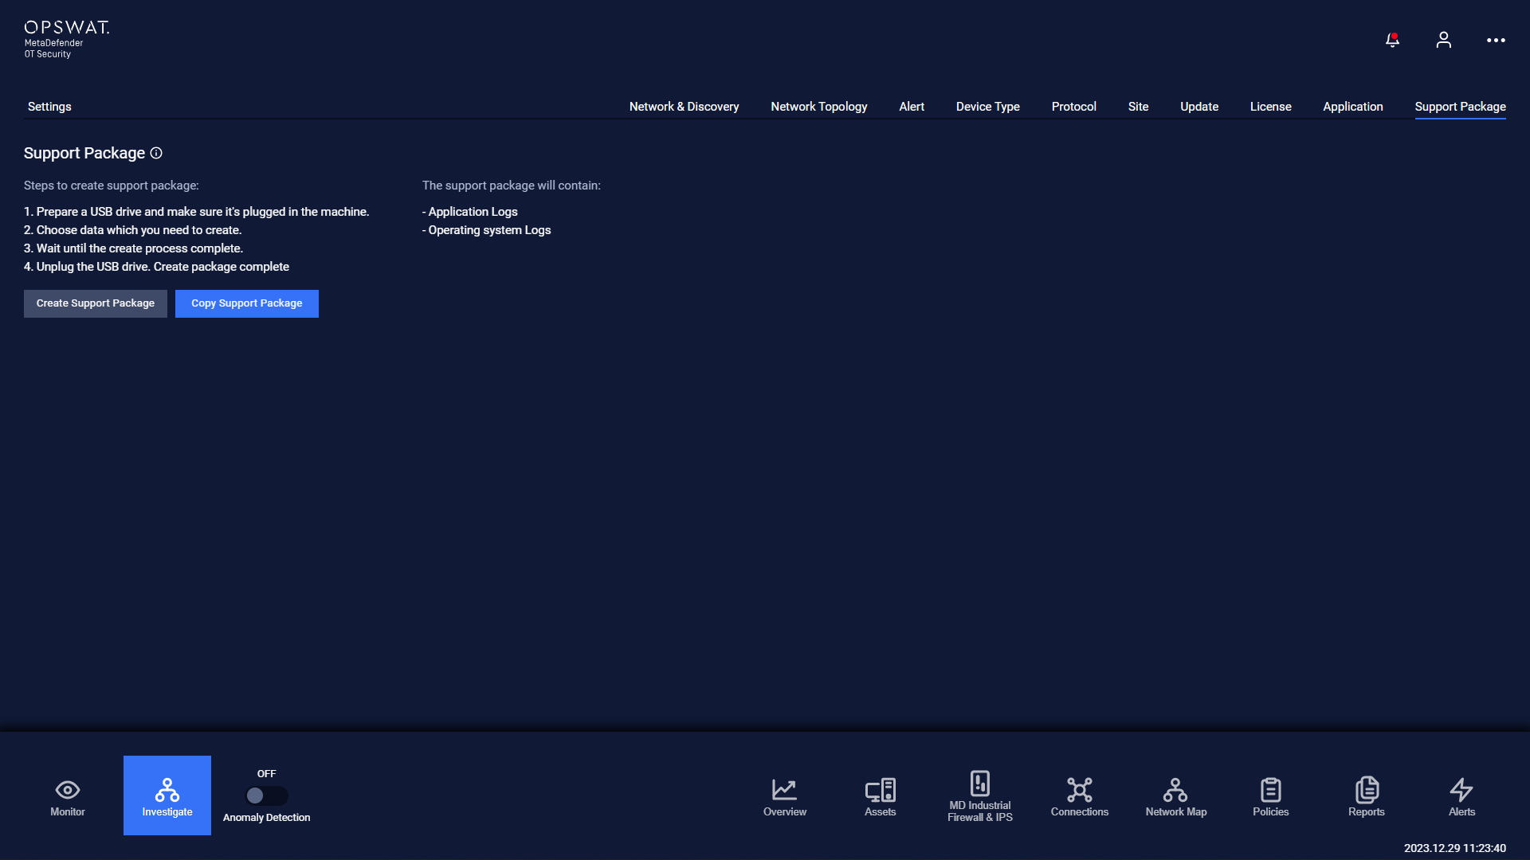
Task: Toggle Anomaly Detection on
Action: pyautogui.click(x=267, y=795)
